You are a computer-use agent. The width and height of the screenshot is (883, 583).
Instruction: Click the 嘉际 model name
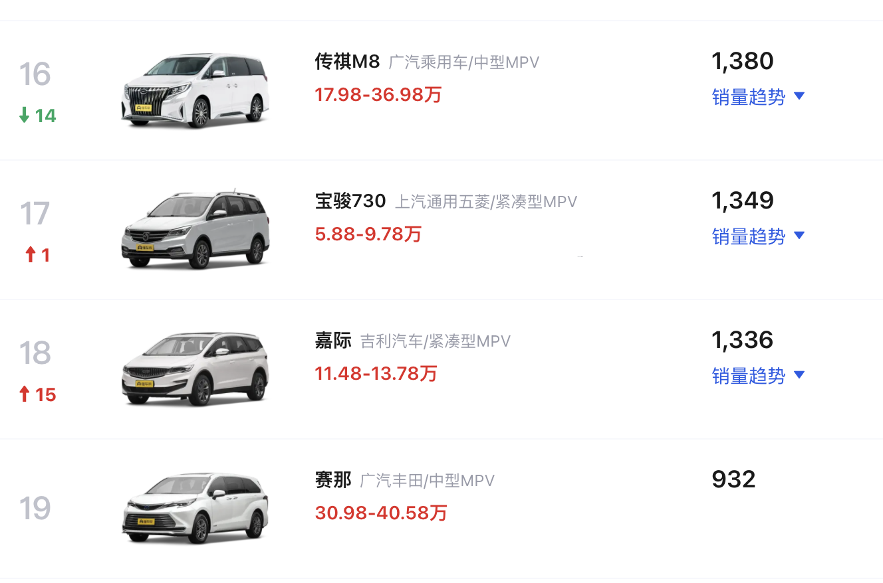[333, 341]
